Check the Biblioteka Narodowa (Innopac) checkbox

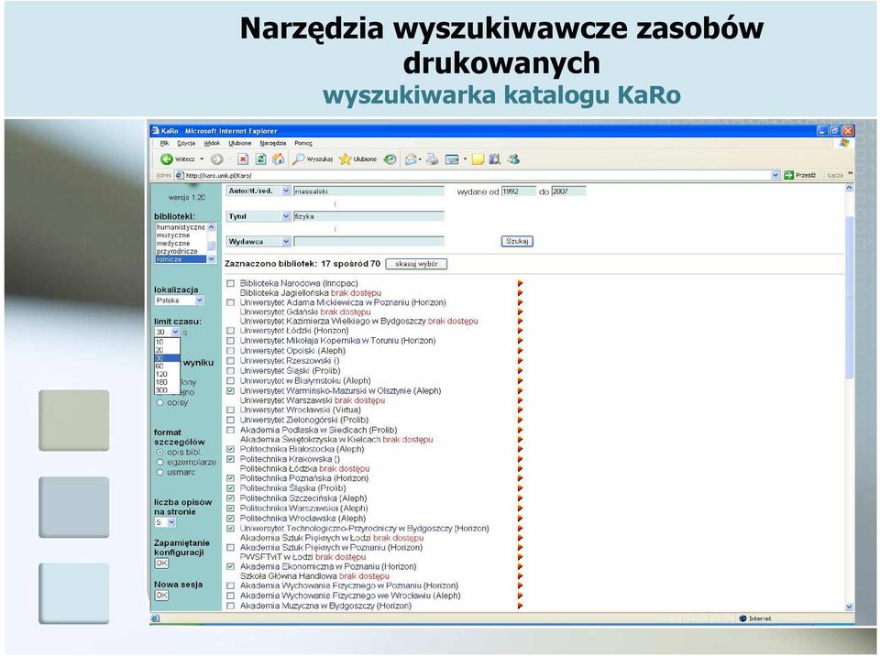click(230, 283)
